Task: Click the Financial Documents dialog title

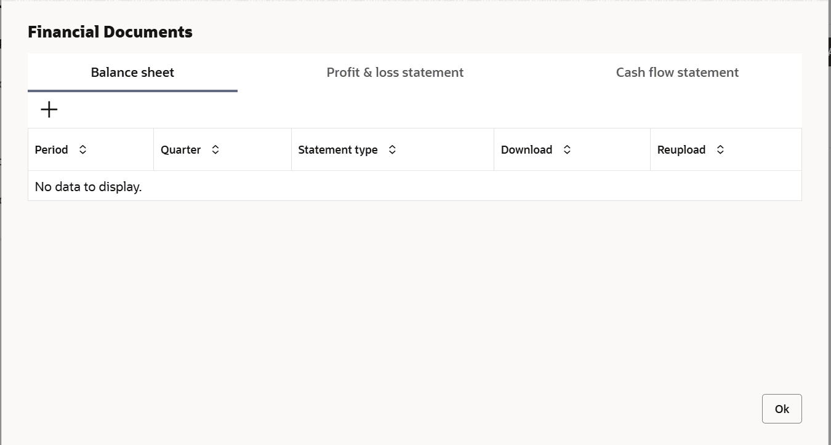Action: 110,32
